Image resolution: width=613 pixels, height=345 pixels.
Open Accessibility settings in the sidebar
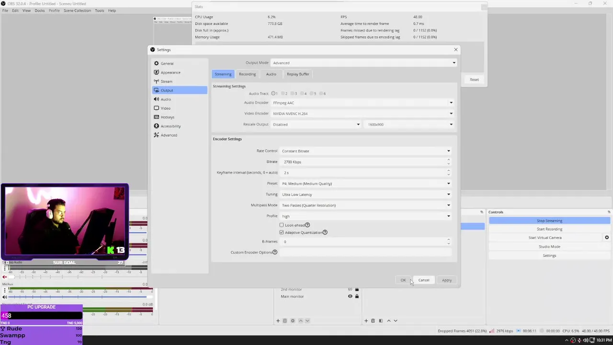[x=180, y=126]
